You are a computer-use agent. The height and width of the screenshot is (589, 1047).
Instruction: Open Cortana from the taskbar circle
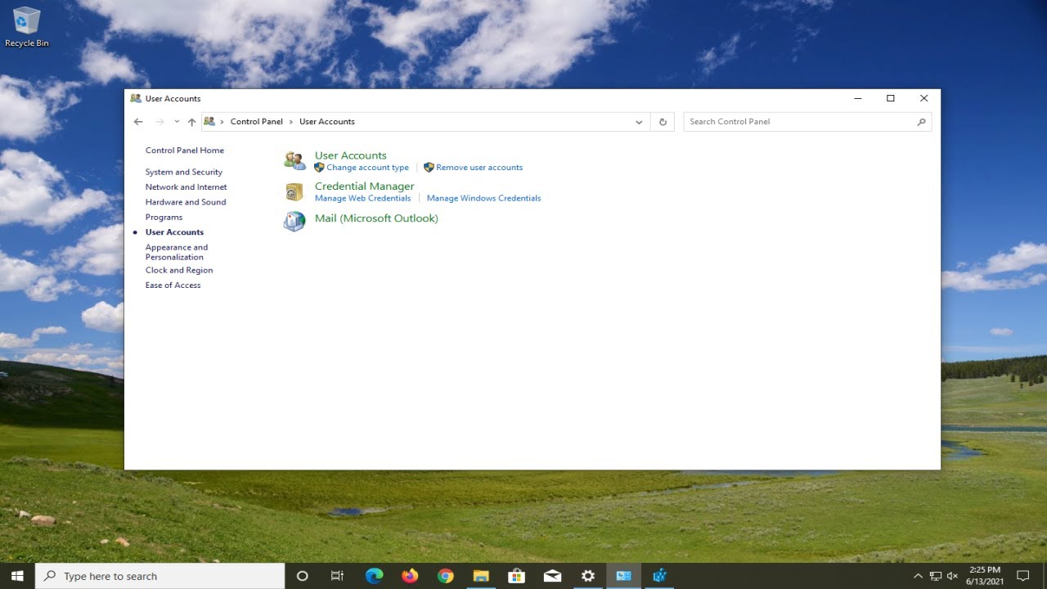tap(302, 576)
